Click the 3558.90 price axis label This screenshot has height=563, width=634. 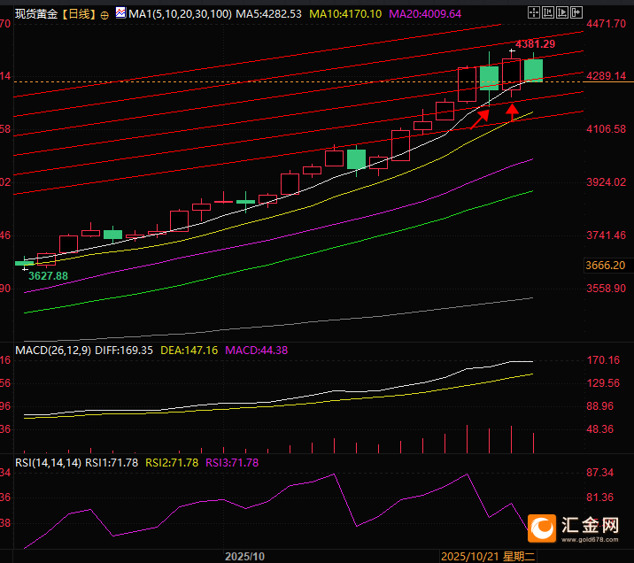pos(606,289)
